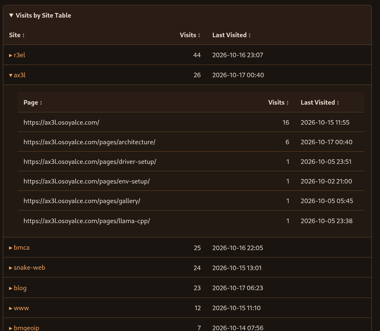Click the timestamp 2026-10-05 05:45
This screenshot has width=380, height=331.
coord(327,201)
